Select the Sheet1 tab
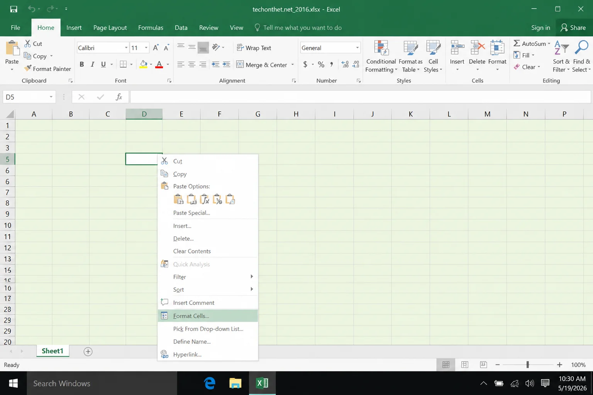 point(53,351)
